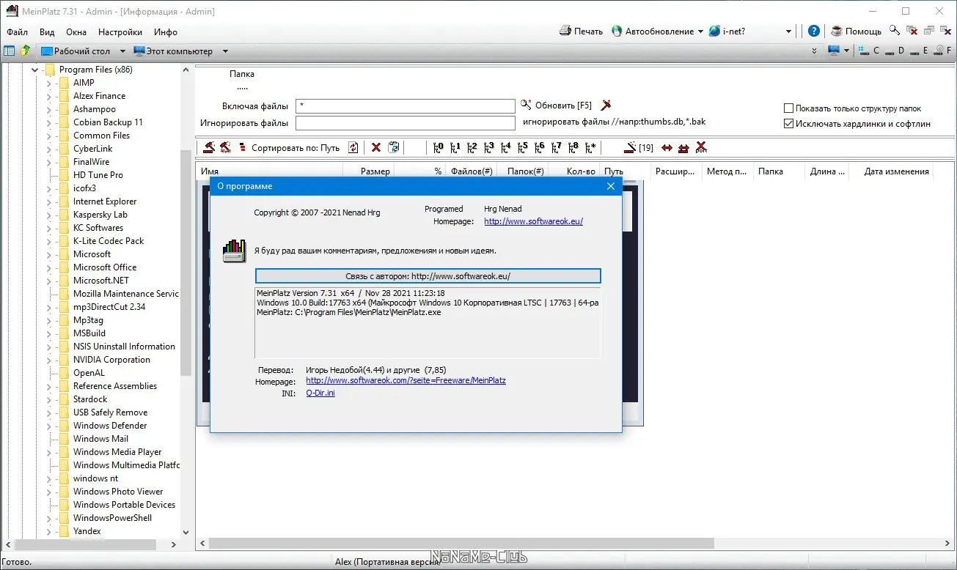Click the tree level 5 expand icon
Image resolution: width=957 pixels, height=570 pixels.
[x=523, y=147]
